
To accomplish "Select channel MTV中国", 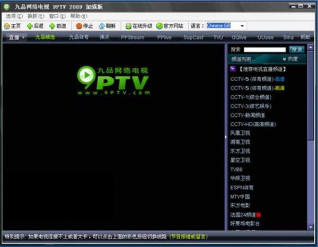I will pyautogui.click(x=240, y=196).
